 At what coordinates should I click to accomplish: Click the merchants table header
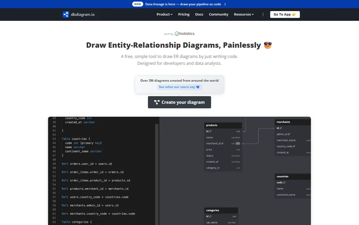(x=293, y=122)
